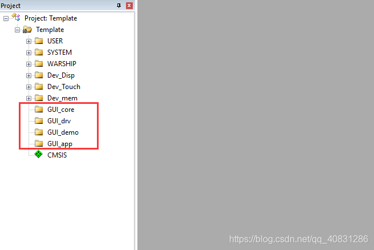
Task: Select the 'GUI_core' group label
Action: (x=61, y=110)
